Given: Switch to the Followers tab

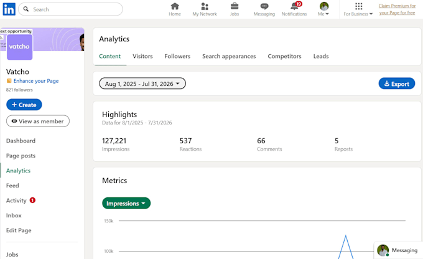Looking at the screenshot, I should 177,56.
